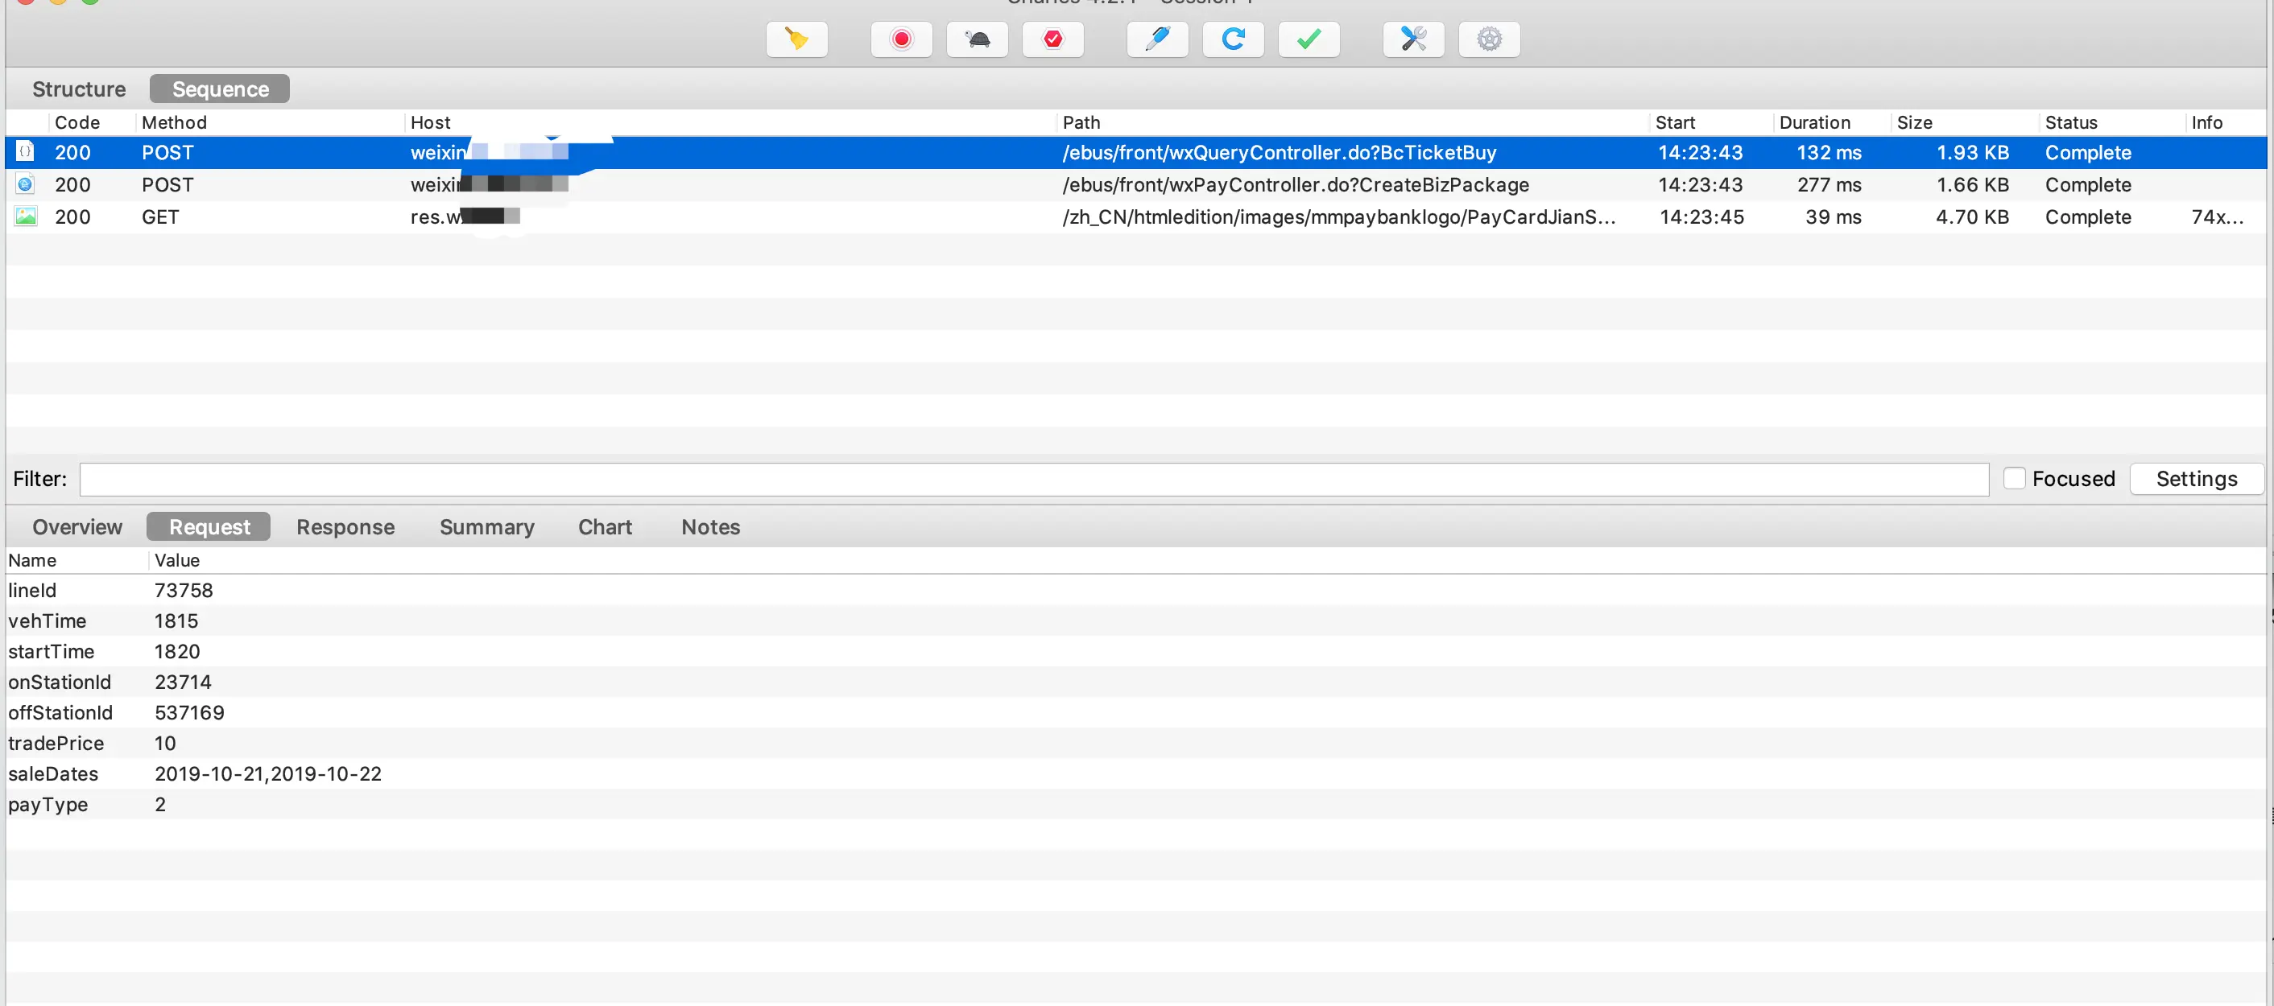Open the filter Settings button
The image size is (2274, 1006).
pos(2197,478)
